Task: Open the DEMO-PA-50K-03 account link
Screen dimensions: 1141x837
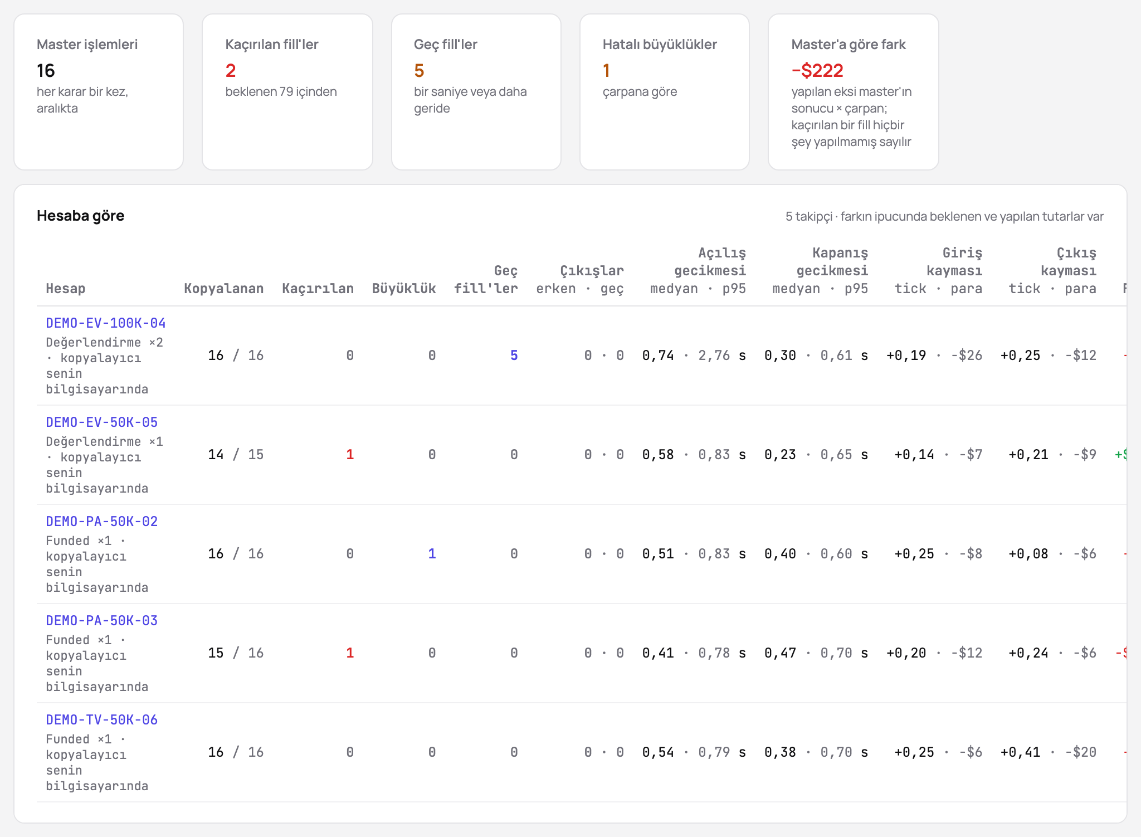Action: (102, 621)
